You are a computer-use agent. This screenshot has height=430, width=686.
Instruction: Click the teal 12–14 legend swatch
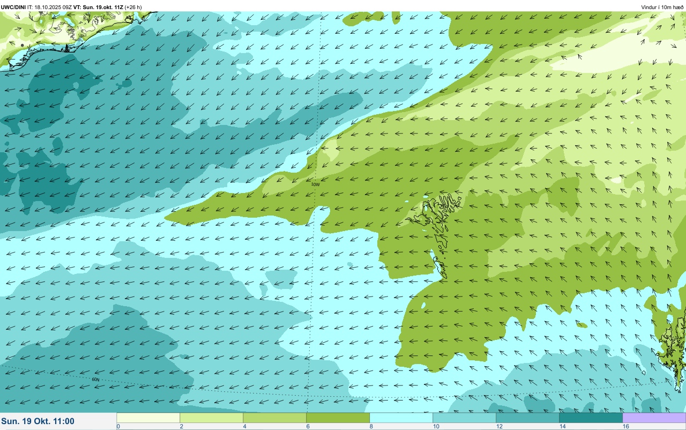point(527,418)
